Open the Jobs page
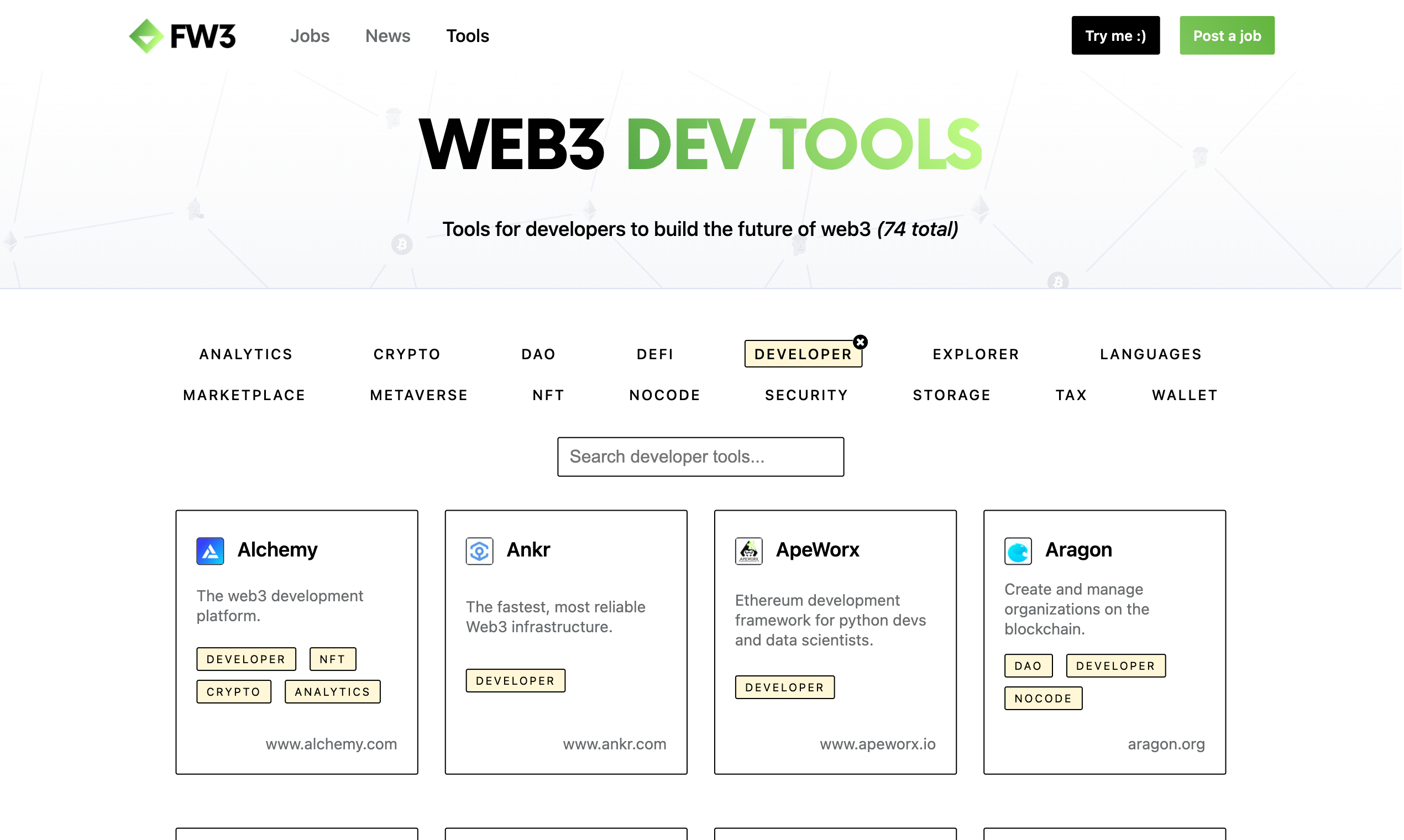The width and height of the screenshot is (1404, 840). [x=310, y=36]
